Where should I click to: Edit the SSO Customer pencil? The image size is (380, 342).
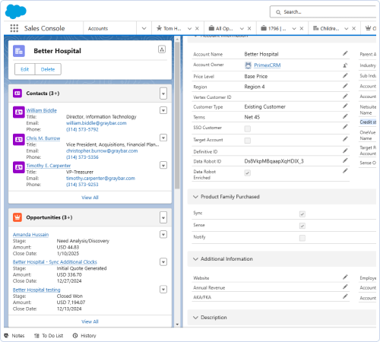(345, 127)
